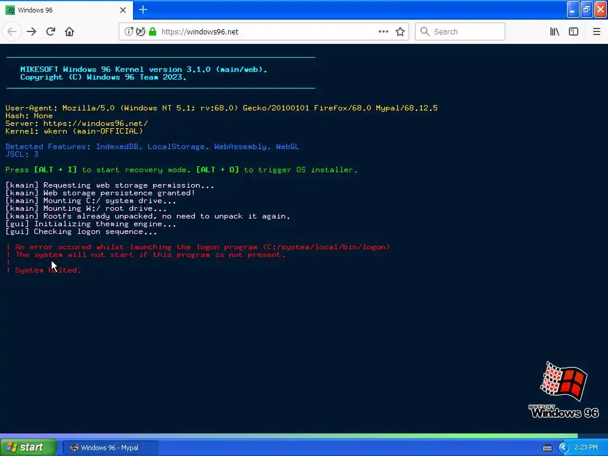Image resolution: width=608 pixels, height=456 pixels.
Task: Click '[gui] Checking logon sequence...' line
Action: (x=81, y=232)
